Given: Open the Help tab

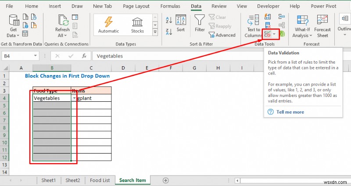Looking at the screenshot, I should tap(295, 6).
